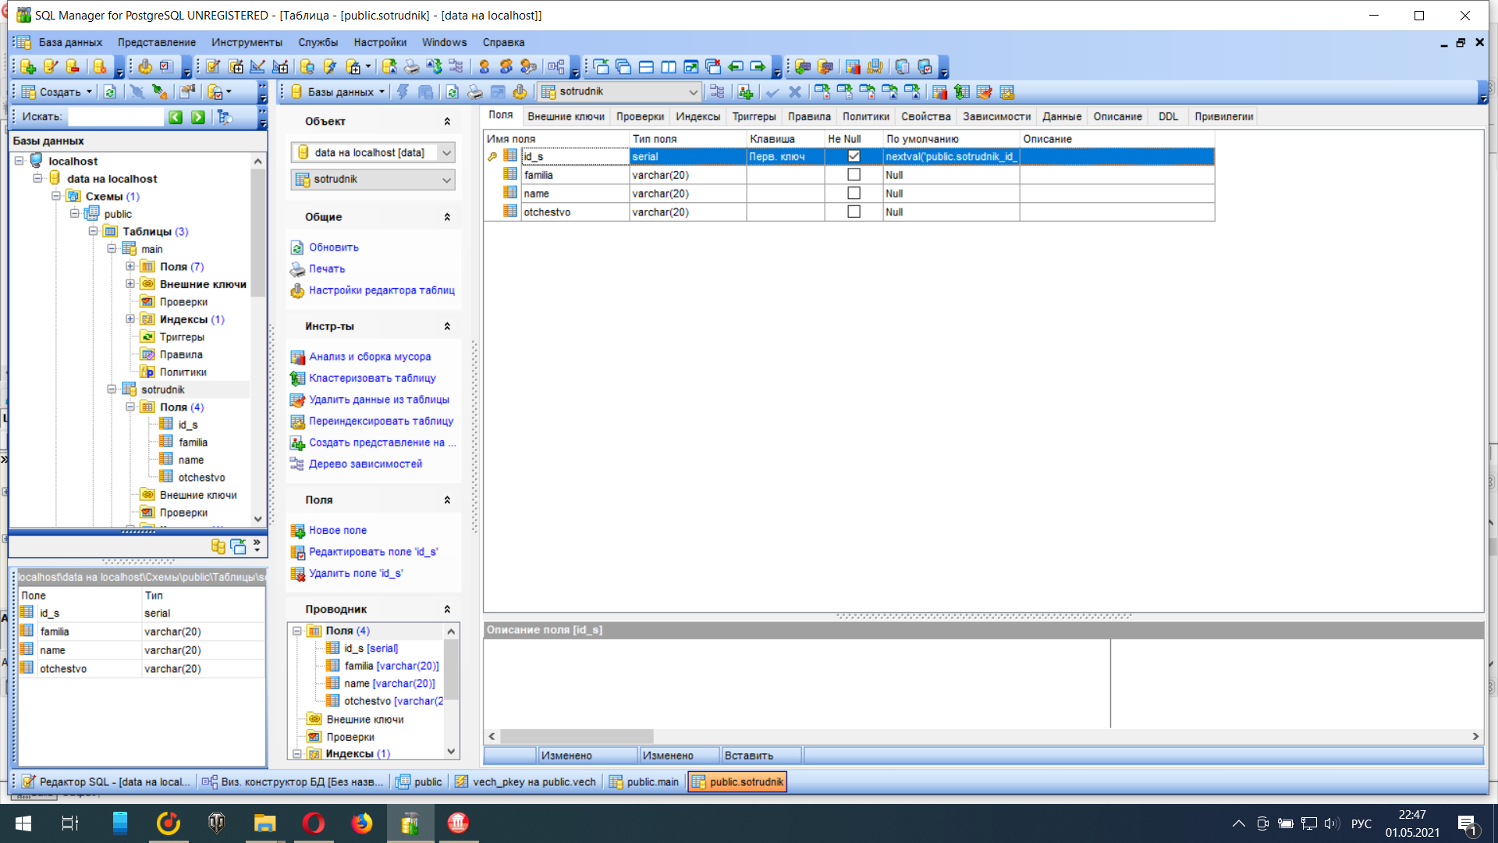Click the Дерево зависимостей link
The width and height of the screenshot is (1498, 843).
(x=365, y=464)
